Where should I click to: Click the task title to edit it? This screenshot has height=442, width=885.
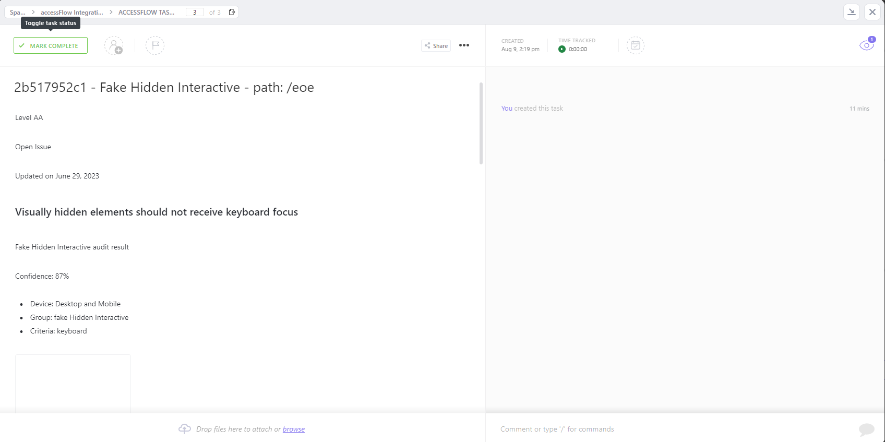point(164,88)
